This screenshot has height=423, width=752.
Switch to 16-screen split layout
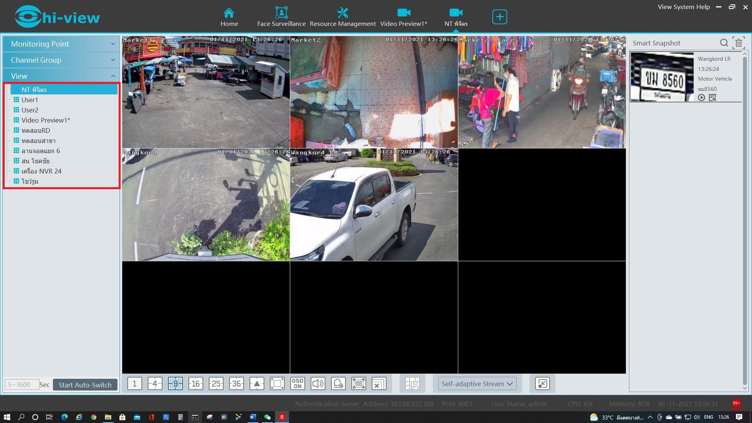point(195,384)
